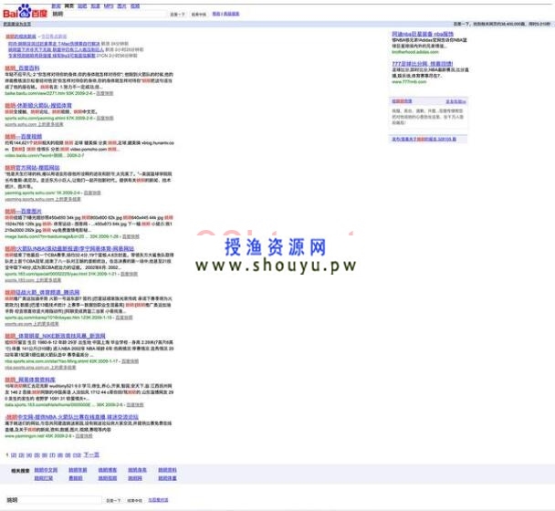Viewport: 555px width, 511px height.
Task: Open the 网易 sports 163.com 火箭队 result title
Action: coord(69,249)
